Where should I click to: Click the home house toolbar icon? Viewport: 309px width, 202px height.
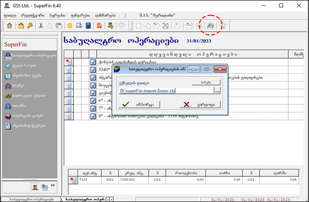[x=9, y=26]
